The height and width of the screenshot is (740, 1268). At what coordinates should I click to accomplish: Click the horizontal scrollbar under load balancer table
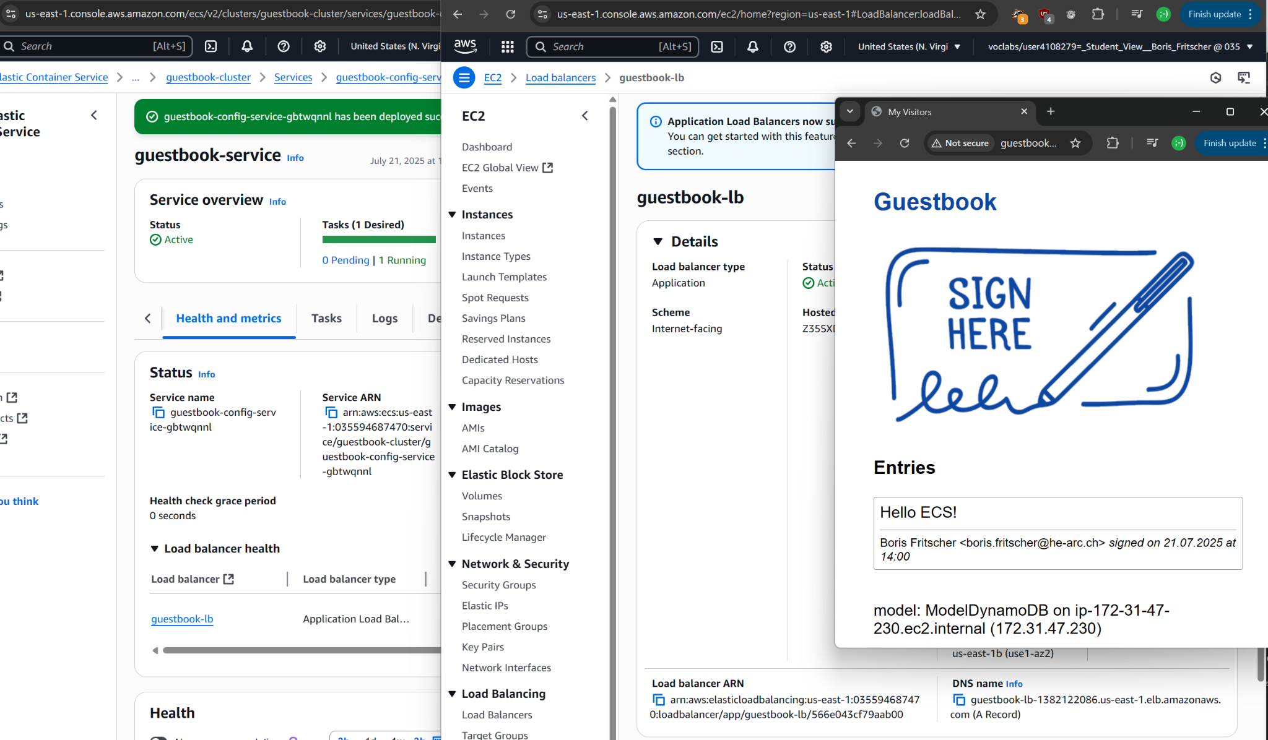[297, 650]
